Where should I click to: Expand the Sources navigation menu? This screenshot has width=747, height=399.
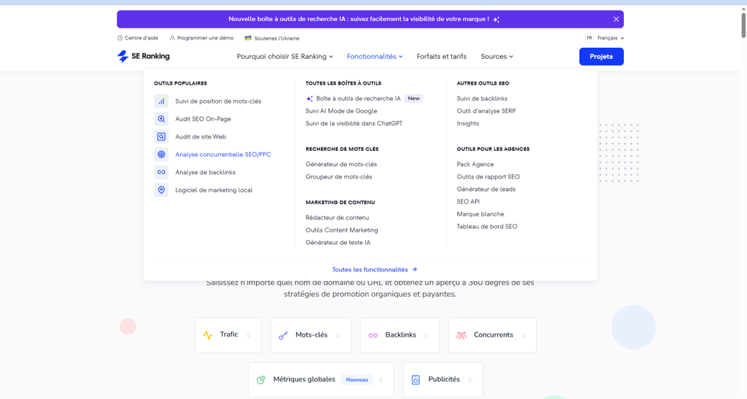click(x=496, y=56)
